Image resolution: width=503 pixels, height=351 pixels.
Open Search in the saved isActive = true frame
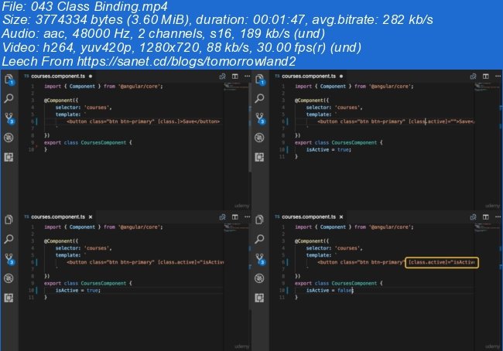click(9, 239)
